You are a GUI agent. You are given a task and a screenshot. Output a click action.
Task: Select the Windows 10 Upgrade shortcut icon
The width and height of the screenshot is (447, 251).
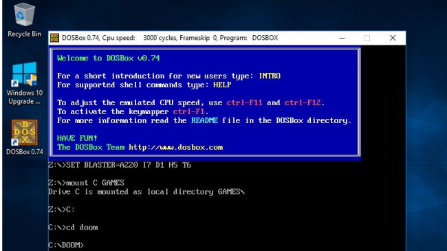pos(24,74)
